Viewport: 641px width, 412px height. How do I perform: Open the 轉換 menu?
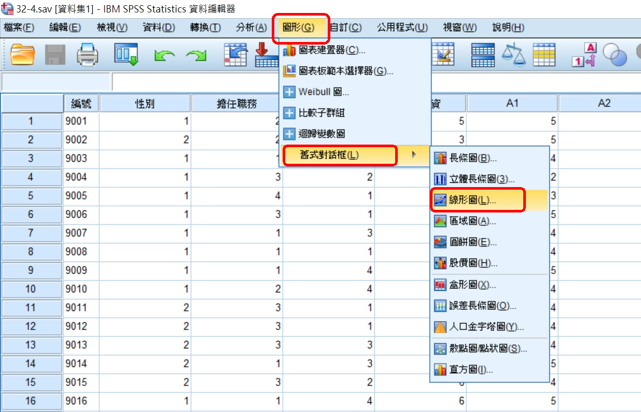click(x=205, y=28)
